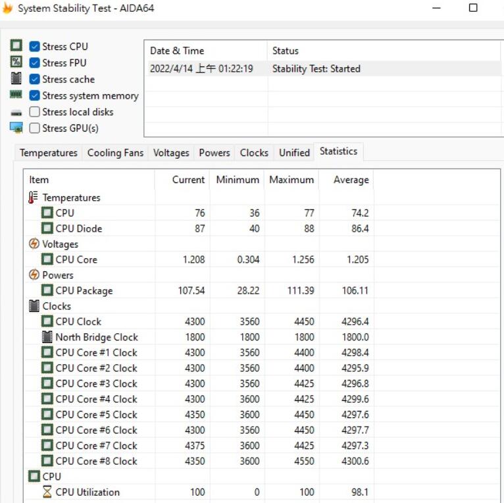The width and height of the screenshot is (504, 503).
Task: Click CPU Package current value 107.54
Action: [x=191, y=290]
